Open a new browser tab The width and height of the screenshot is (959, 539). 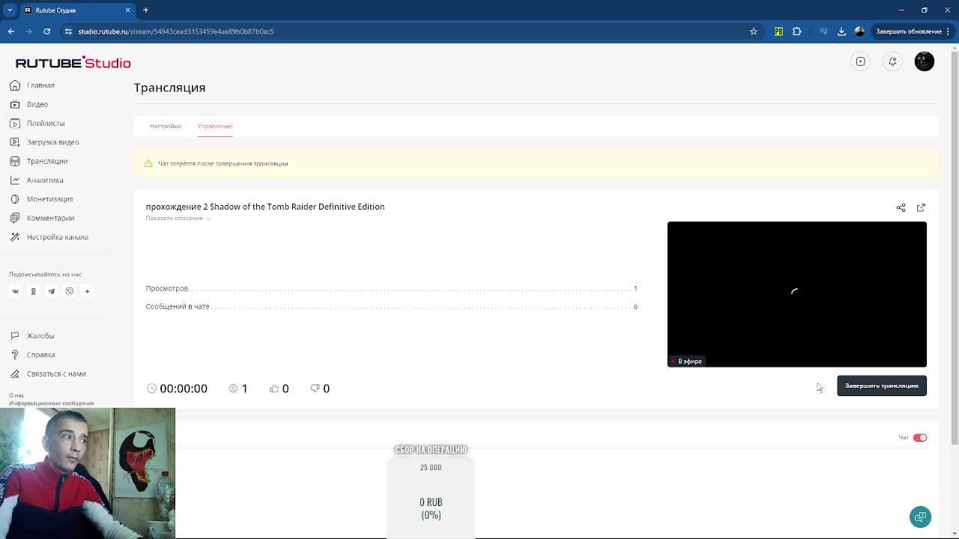point(145,10)
